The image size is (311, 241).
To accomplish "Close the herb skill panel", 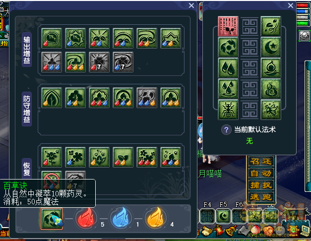I will [x=191, y=5].
